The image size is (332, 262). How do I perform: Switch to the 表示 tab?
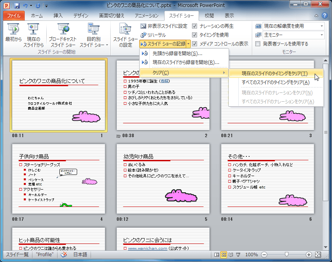(229, 16)
